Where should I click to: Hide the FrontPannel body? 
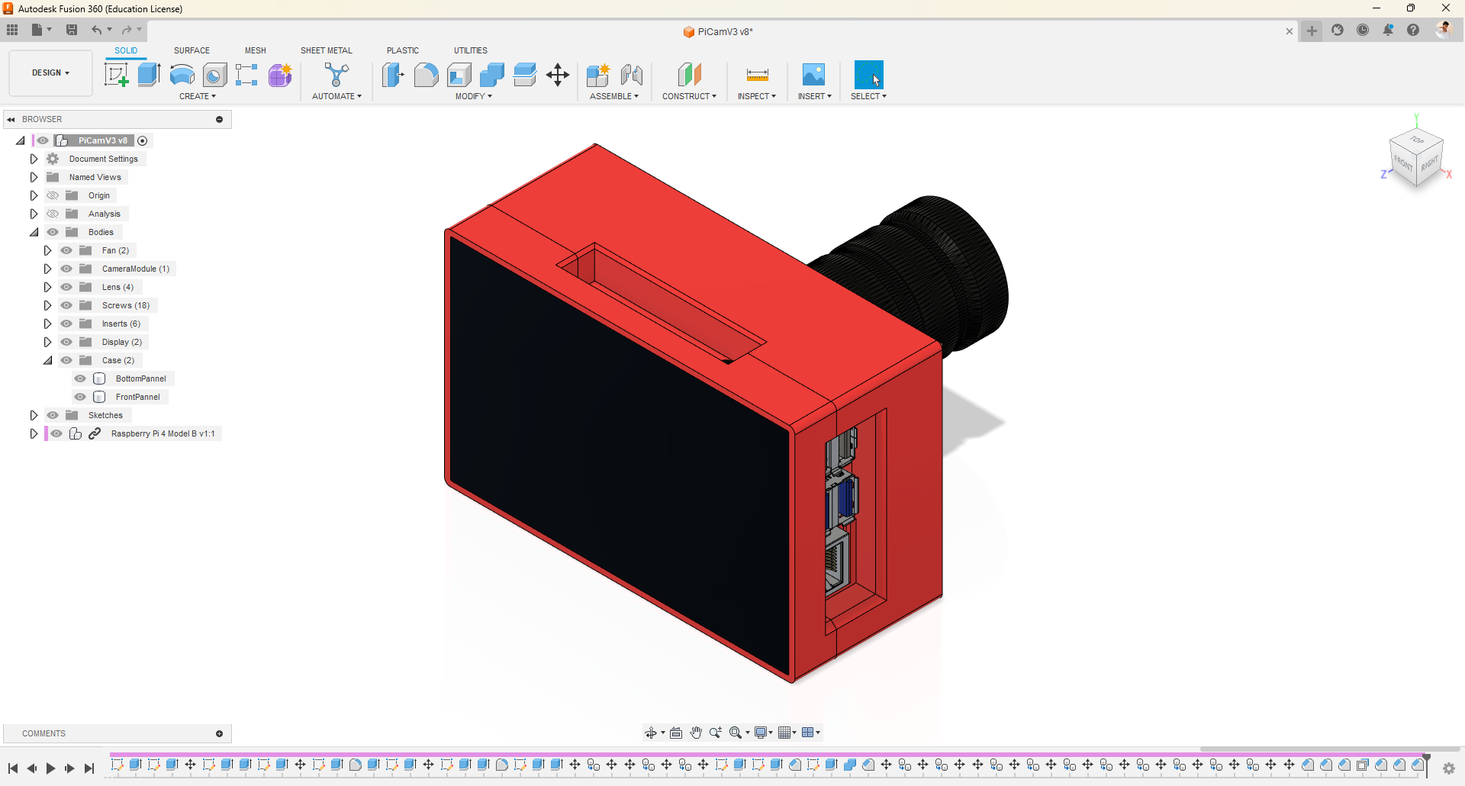(80, 397)
